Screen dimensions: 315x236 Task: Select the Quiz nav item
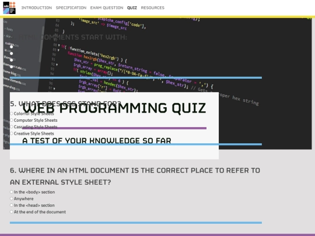(132, 8)
